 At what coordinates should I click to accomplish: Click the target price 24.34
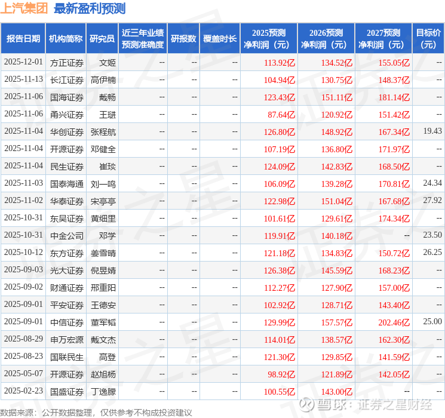432,183
